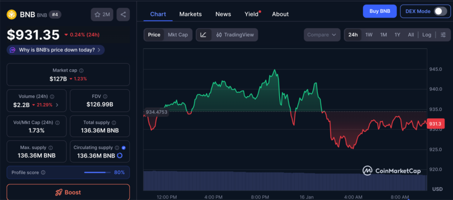The height and width of the screenshot is (200, 453).
Task: Click the Buy BNB button
Action: 379,11
